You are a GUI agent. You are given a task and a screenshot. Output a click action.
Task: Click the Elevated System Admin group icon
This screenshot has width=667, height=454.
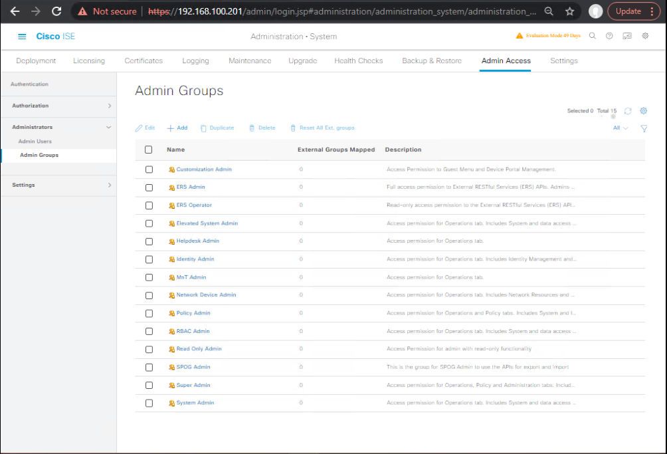[x=172, y=224]
